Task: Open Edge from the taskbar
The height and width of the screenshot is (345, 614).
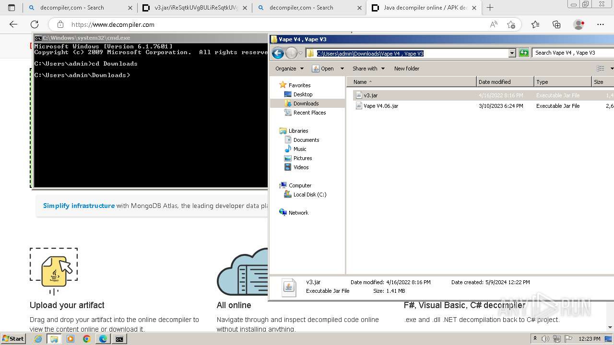Action: (103, 339)
